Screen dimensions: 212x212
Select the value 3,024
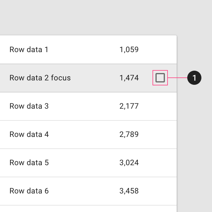click(129, 163)
